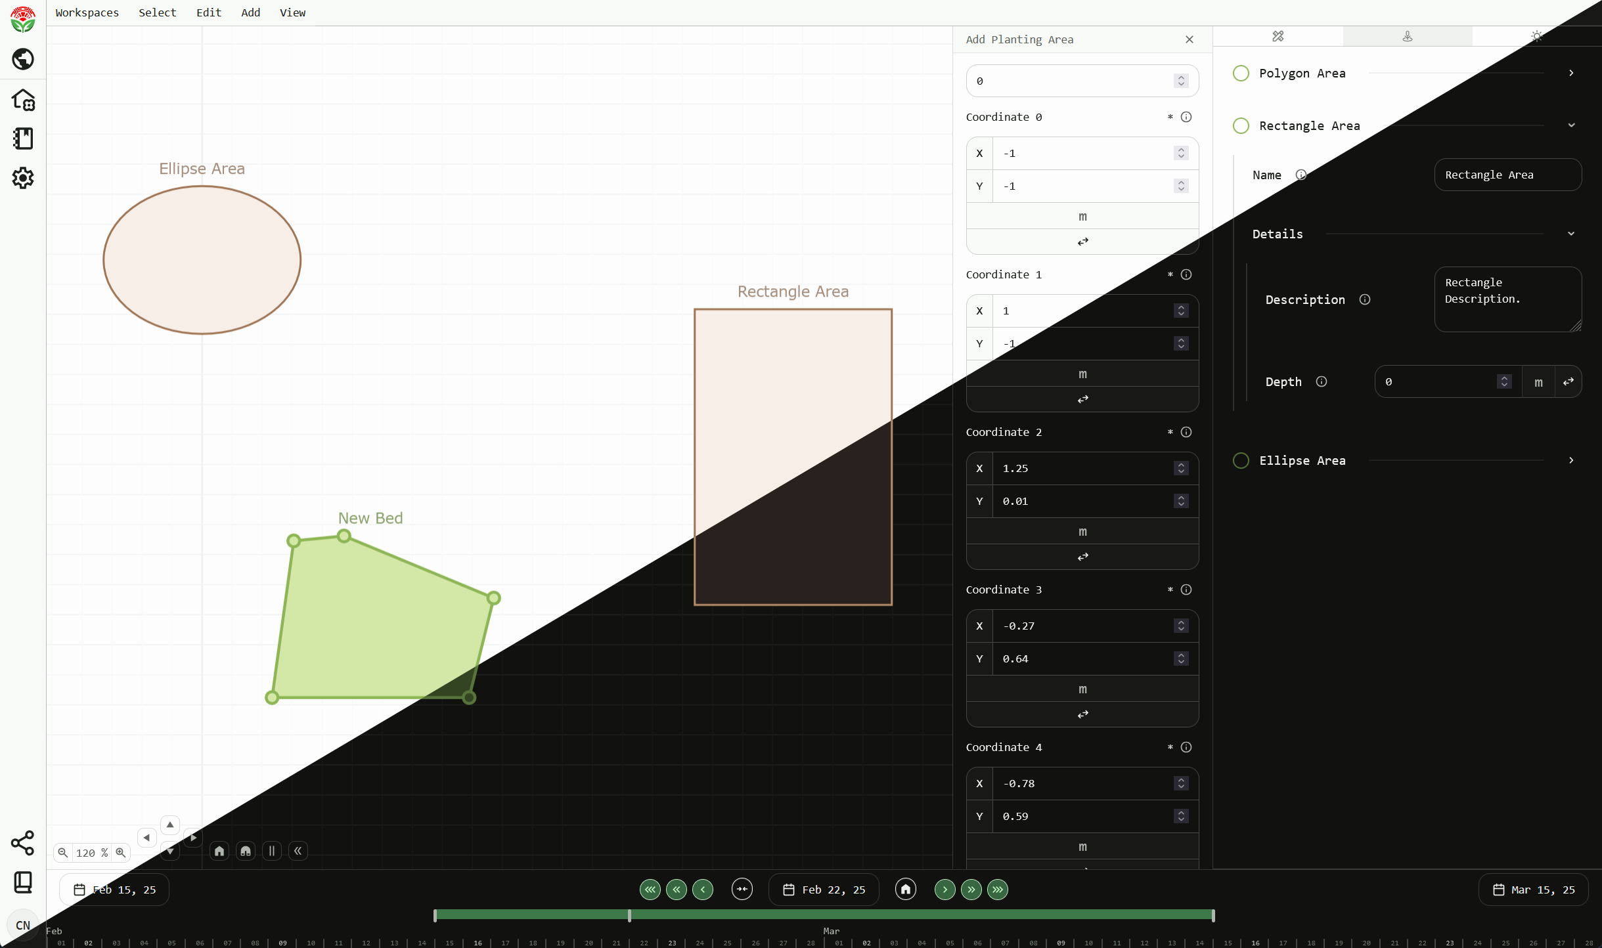Open the settings gear in sidebar
Image resolution: width=1602 pixels, height=948 pixels.
pos(23,178)
